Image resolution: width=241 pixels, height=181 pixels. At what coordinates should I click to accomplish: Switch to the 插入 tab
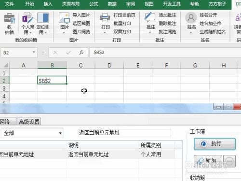(48, 4)
